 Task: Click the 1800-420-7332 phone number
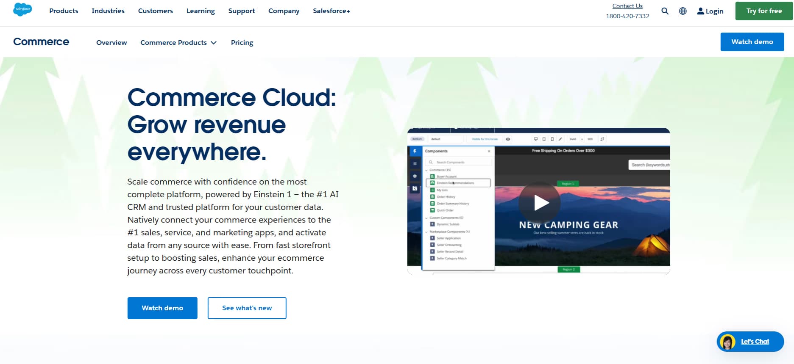[627, 16]
